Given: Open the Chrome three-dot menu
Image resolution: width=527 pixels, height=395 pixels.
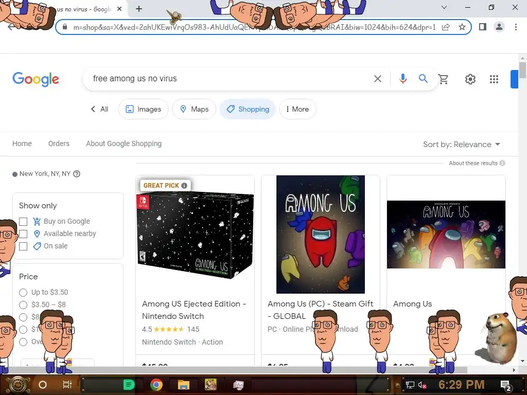Looking at the screenshot, I should pos(516,27).
